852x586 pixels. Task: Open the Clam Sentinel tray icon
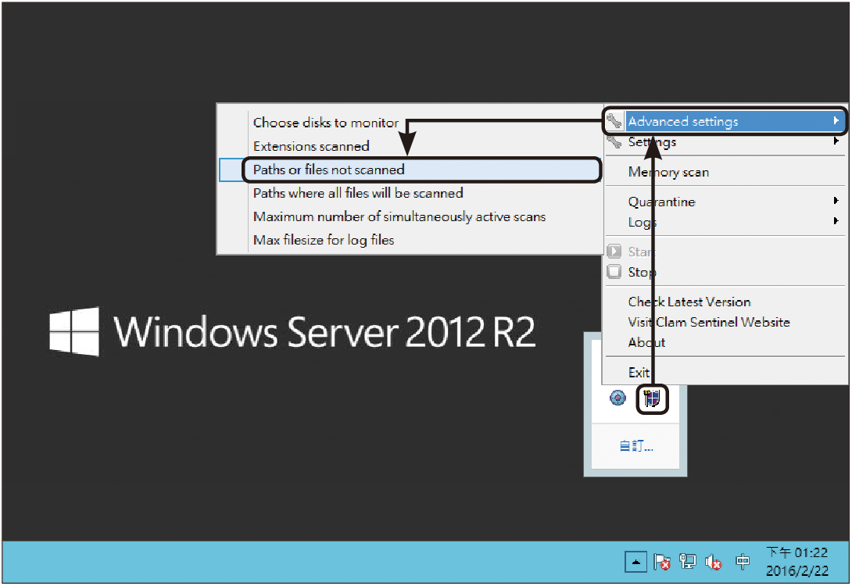(x=651, y=398)
